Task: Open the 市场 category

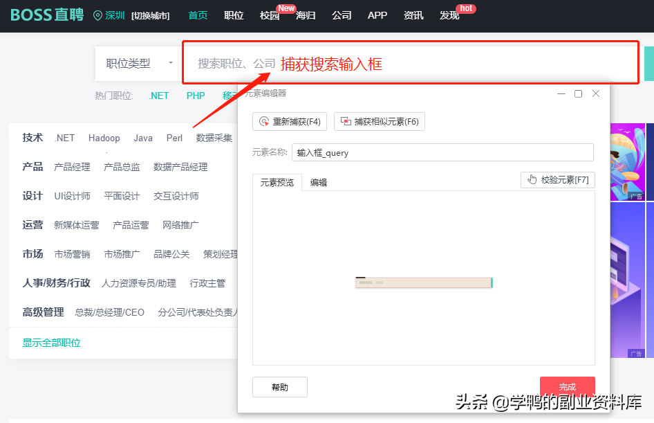Action: click(x=32, y=254)
